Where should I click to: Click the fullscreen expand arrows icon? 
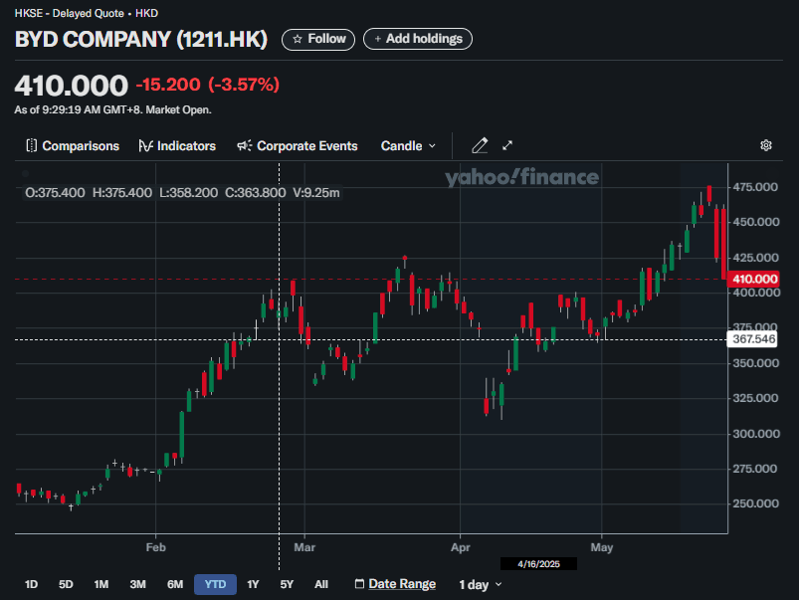[x=507, y=146]
